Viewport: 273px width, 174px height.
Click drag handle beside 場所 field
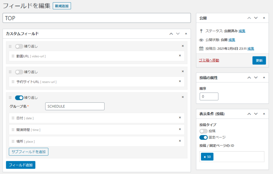tap(13, 141)
